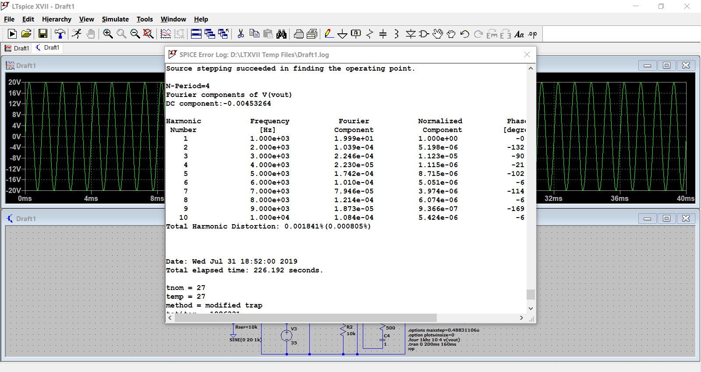Click the error log scroll-up arrow

[x=531, y=68]
